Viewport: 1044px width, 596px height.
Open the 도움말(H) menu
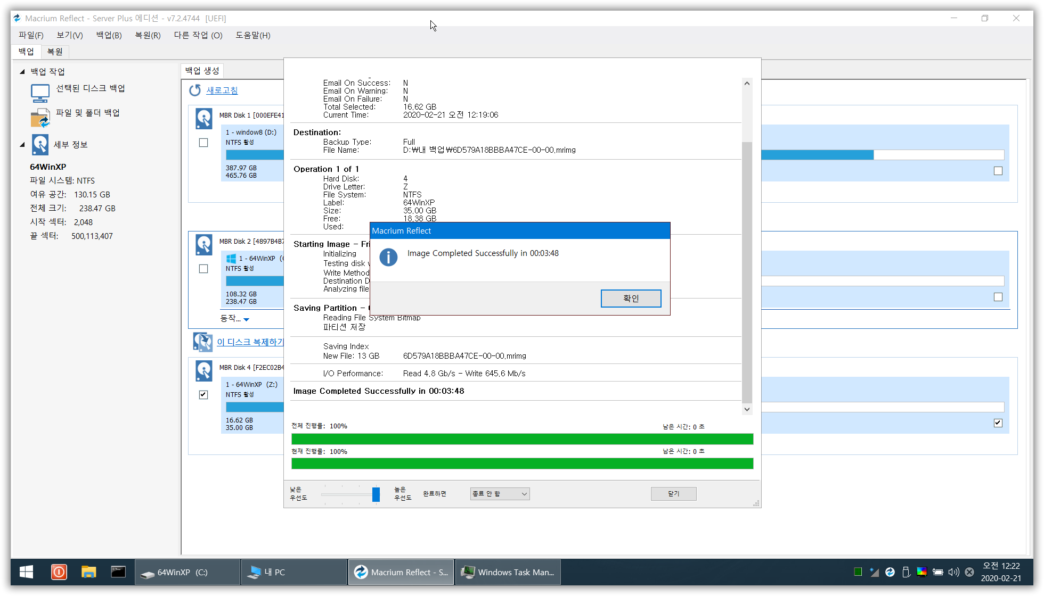253,35
